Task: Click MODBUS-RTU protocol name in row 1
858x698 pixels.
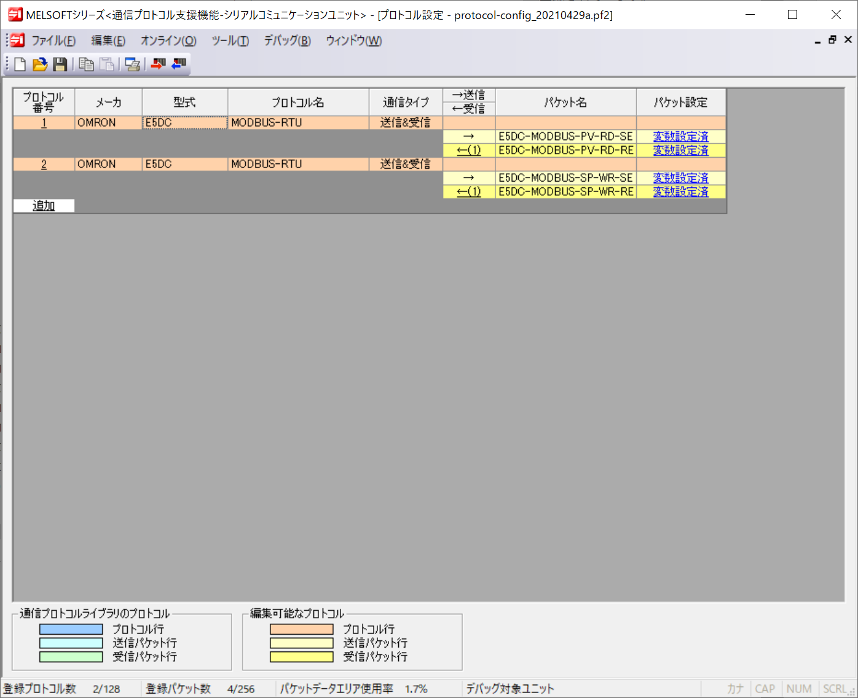Action: click(x=298, y=123)
